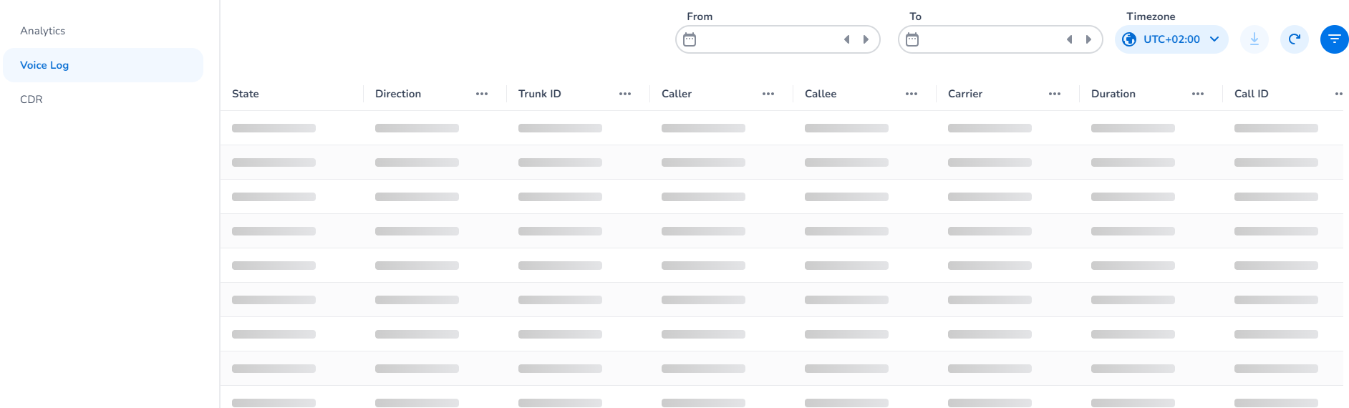Open Duration column three-dot menu

tap(1198, 94)
